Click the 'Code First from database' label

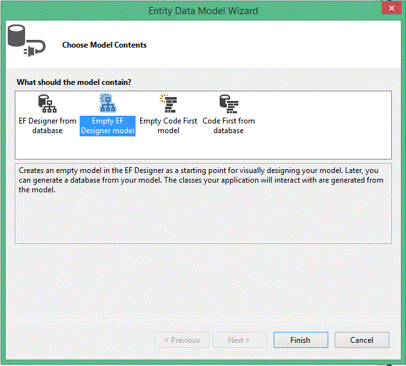tap(229, 125)
